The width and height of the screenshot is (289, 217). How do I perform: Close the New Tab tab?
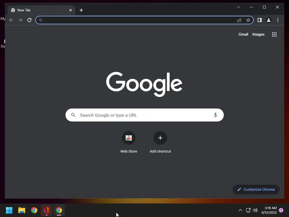click(x=70, y=10)
